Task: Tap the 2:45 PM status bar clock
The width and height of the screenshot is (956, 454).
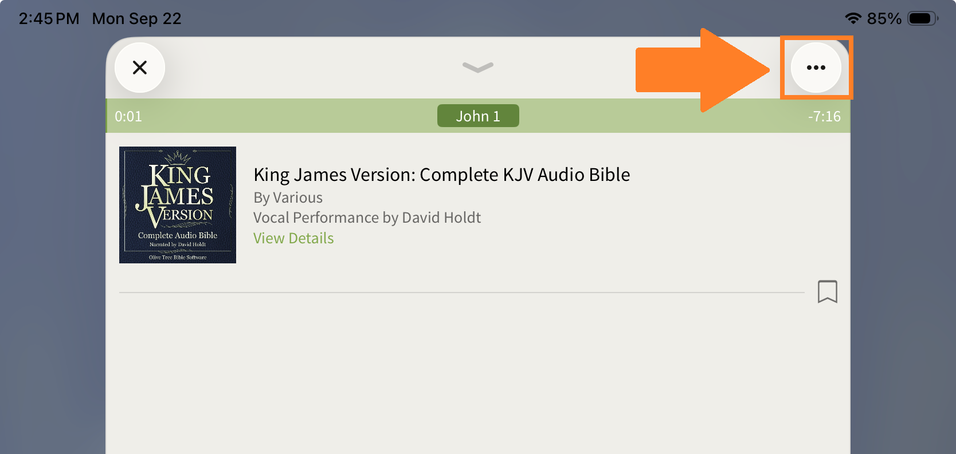Action: tap(49, 19)
